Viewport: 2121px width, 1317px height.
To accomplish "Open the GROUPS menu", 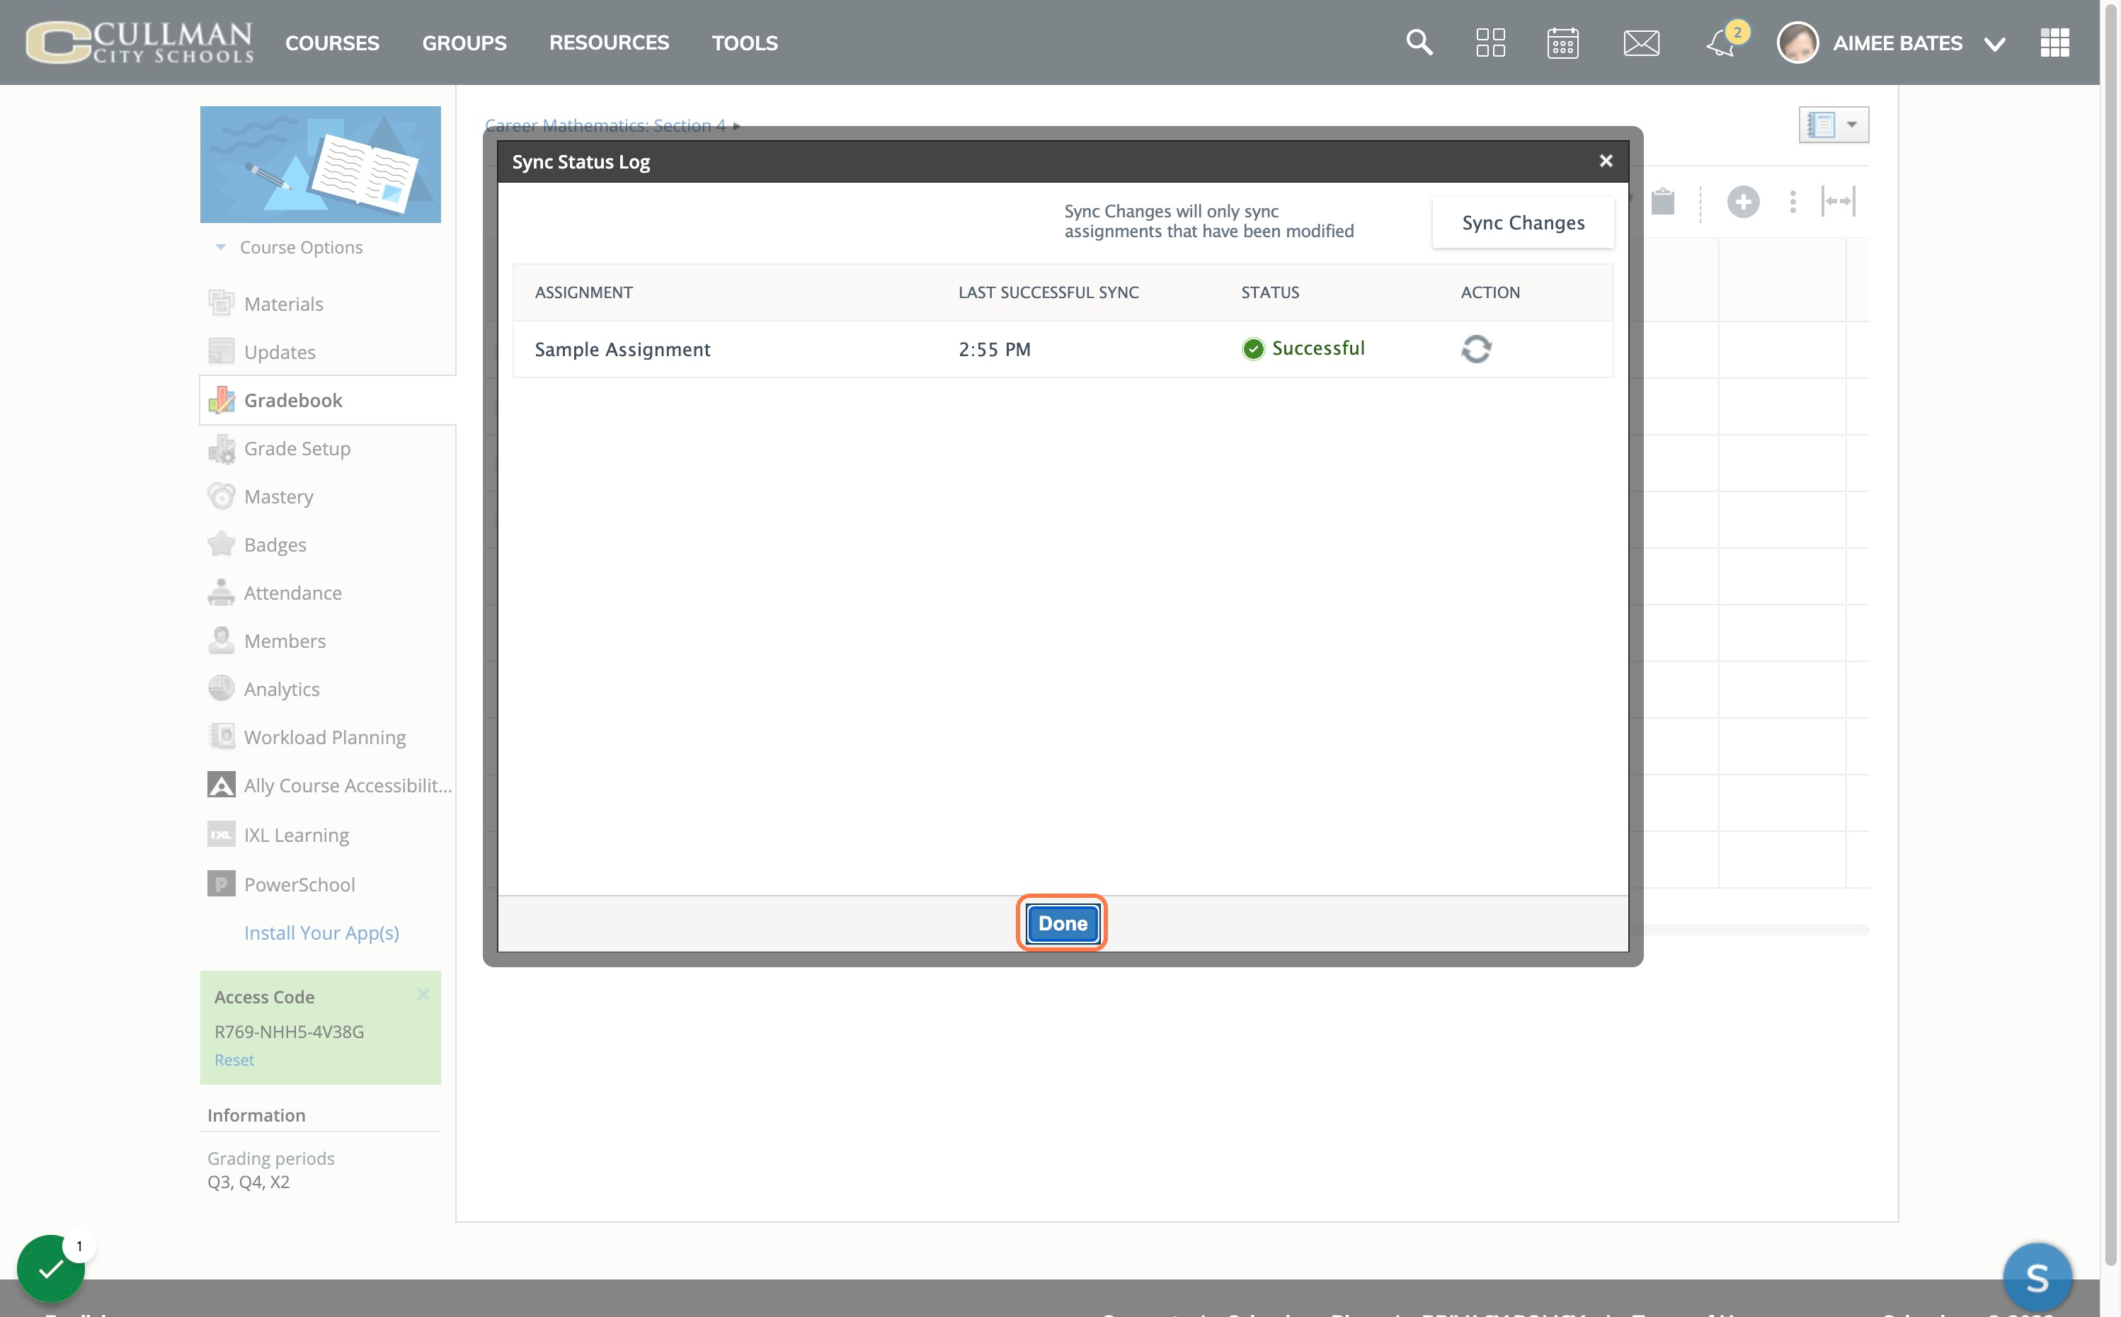I will 464,42.
